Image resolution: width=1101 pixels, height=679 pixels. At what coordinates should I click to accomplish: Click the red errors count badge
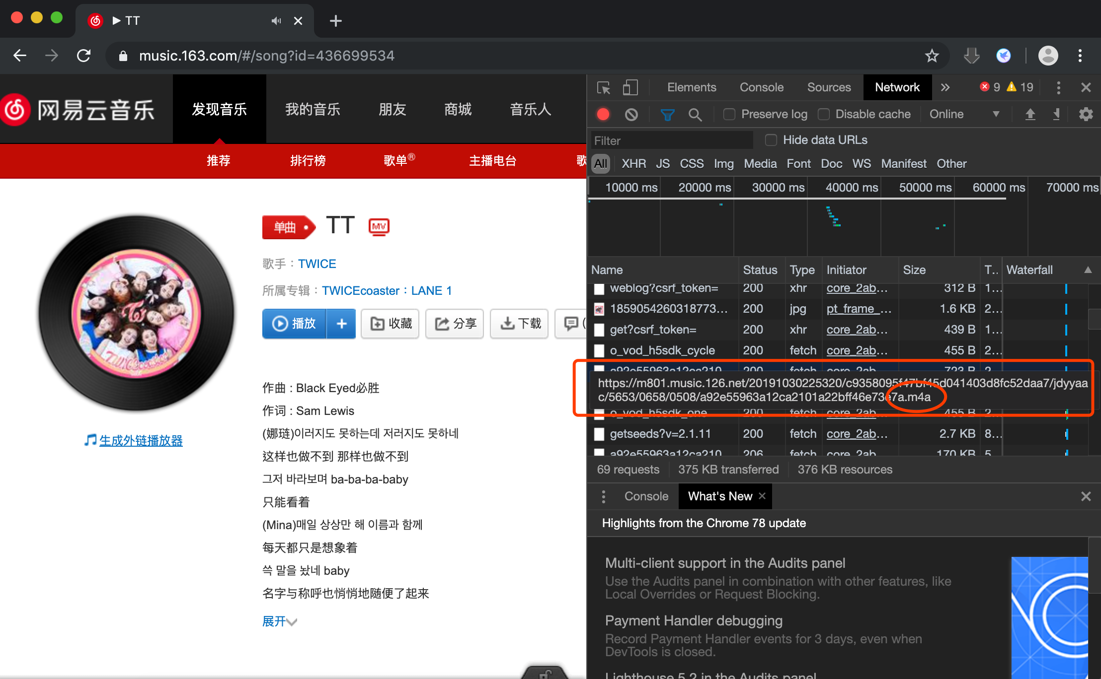click(x=990, y=87)
